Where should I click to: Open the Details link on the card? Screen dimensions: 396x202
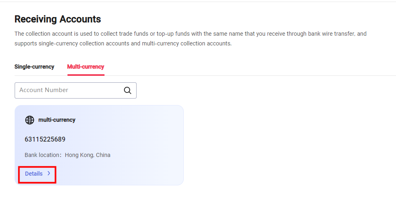click(34, 174)
